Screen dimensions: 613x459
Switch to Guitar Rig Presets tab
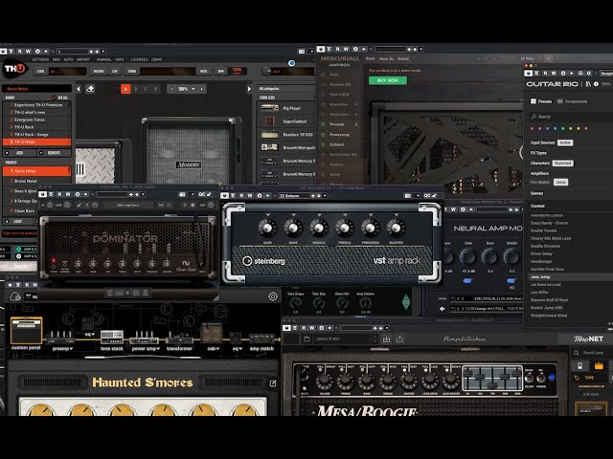[x=541, y=101]
